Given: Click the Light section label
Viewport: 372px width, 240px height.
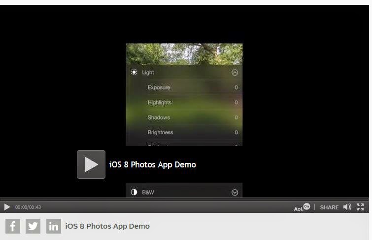Looking at the screenshot, I should tap(148, 73).
